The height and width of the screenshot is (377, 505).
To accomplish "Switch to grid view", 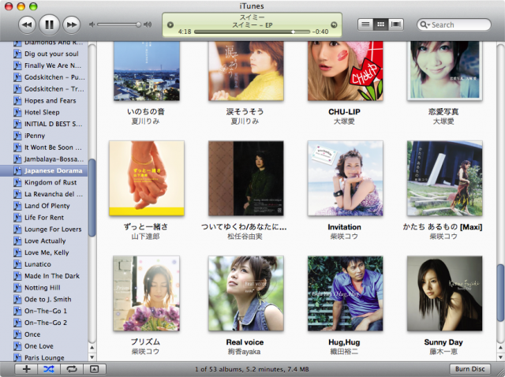I will coord(380,24).
